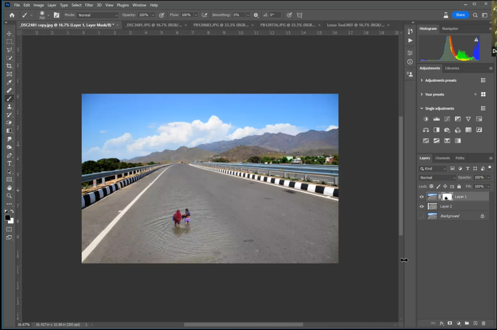This screenshot has height=330, width=497.
Task: Delete layer using trash icon
Action: tap(483, 323)
